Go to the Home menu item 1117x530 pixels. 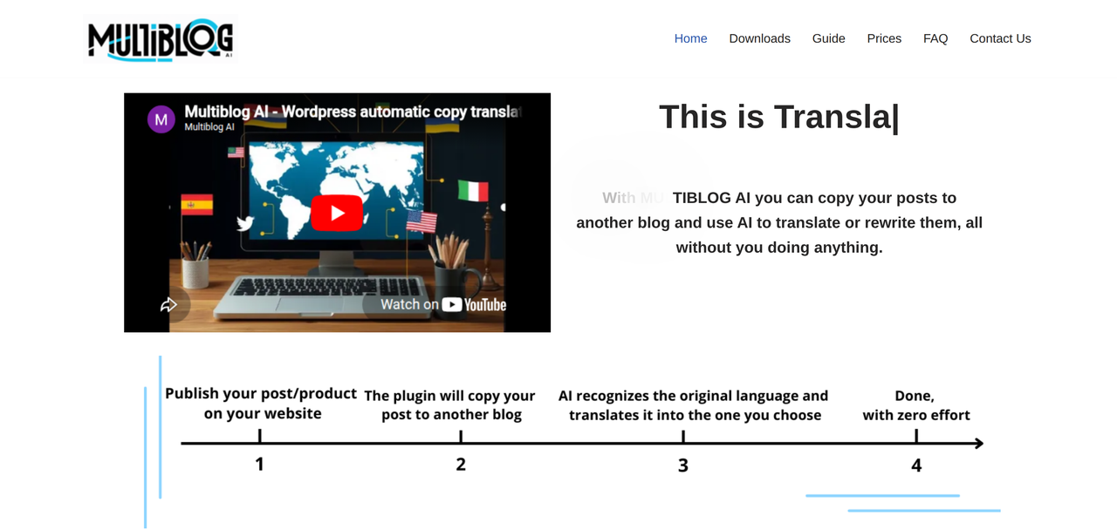coord(690,38)
